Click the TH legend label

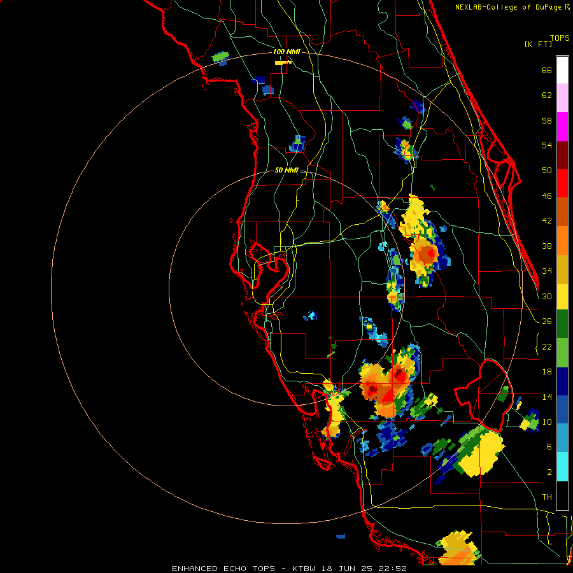[x=547, y=497]
